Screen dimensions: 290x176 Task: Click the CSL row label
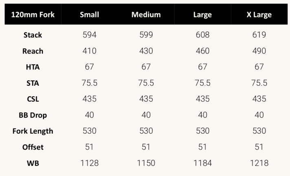(x=33, y=99)
